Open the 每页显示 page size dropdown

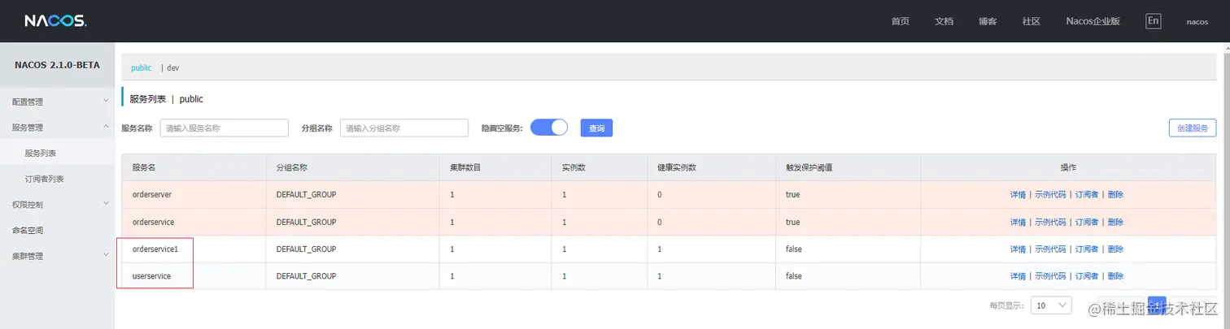point(1052,305)
